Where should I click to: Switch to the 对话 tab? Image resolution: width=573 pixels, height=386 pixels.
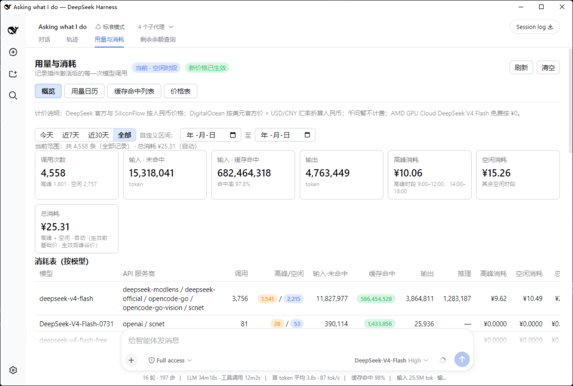tap(44, 39)
